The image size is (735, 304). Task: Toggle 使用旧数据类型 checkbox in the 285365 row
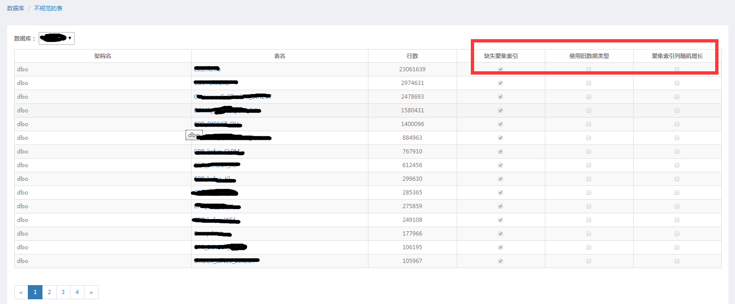point(589,193)
